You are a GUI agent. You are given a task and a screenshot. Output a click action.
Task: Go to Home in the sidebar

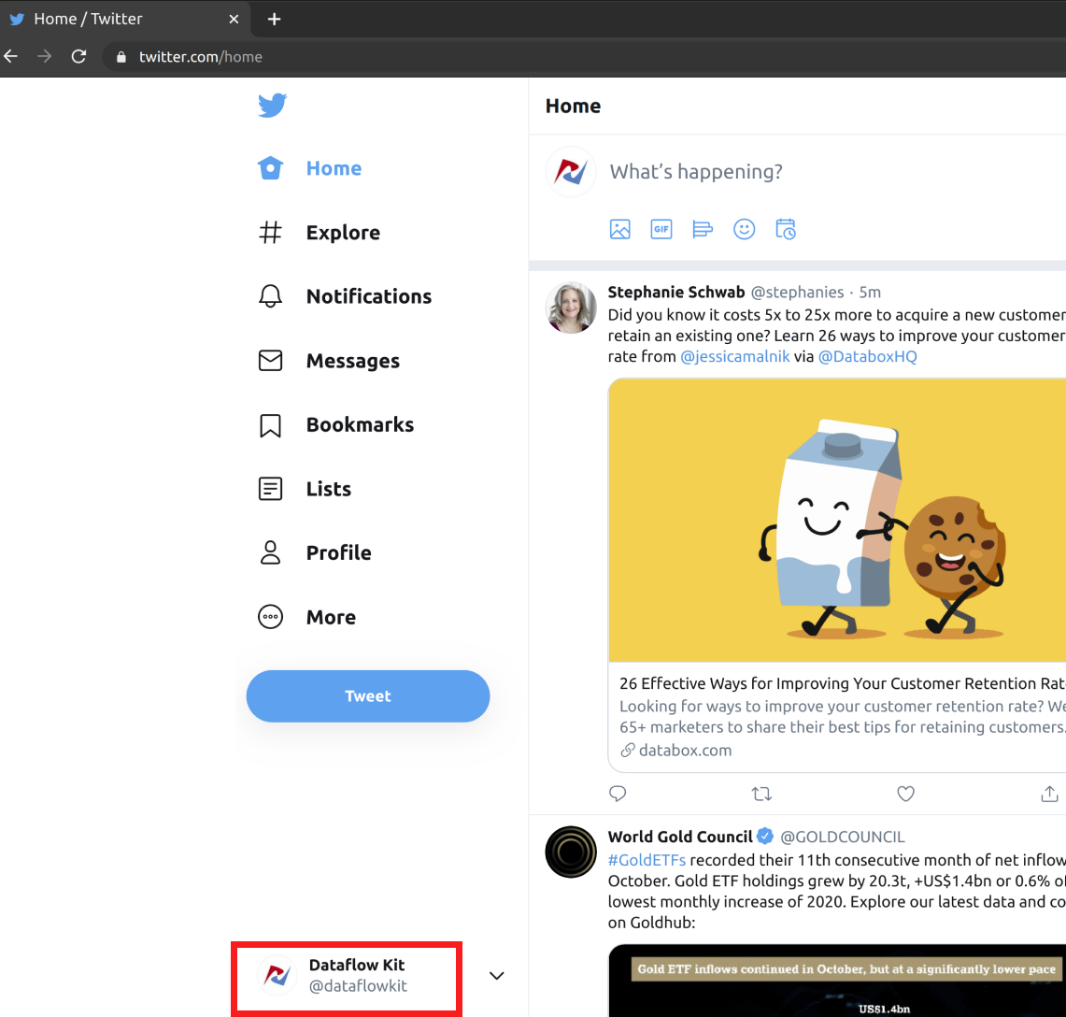pyautogui.click(x=310, y=168)
